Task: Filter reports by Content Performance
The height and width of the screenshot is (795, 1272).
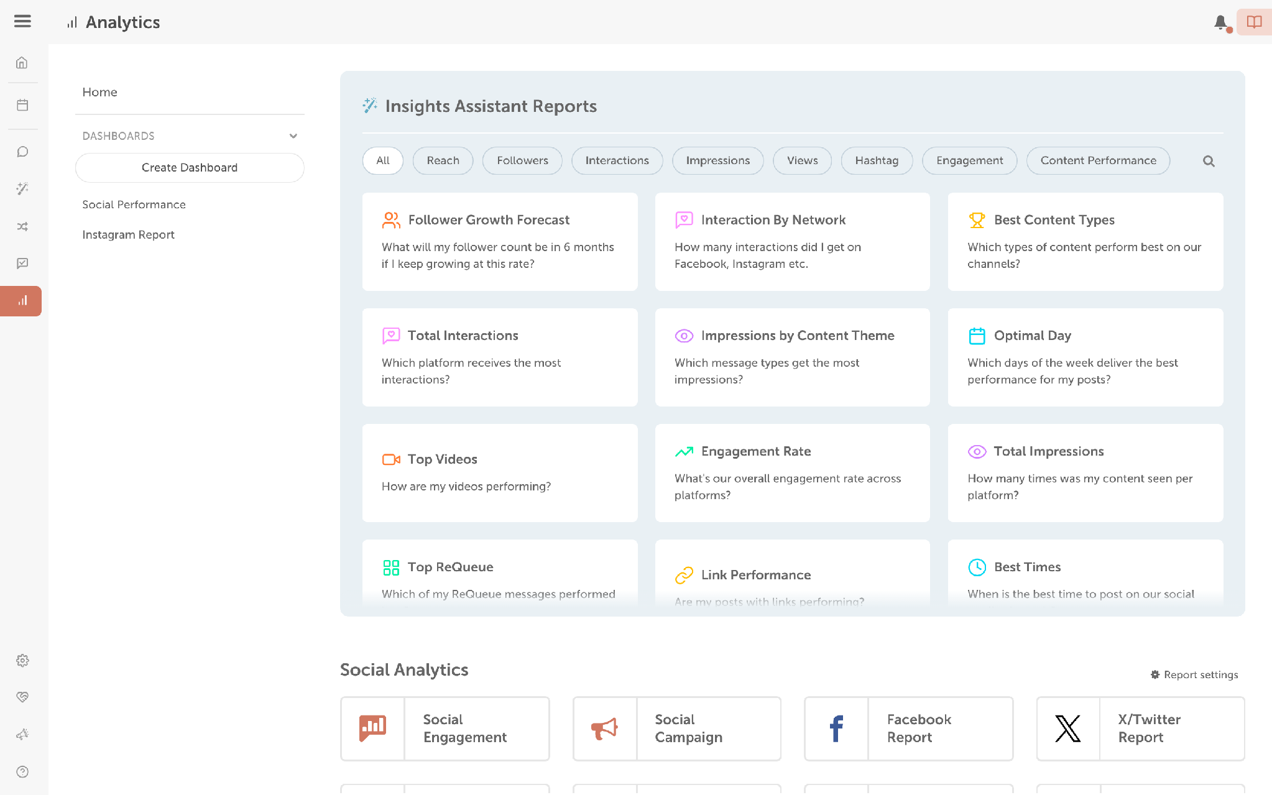Action: [1099, 160]
